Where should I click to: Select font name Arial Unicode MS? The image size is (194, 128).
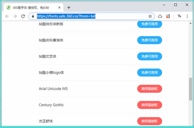(53, 89)
